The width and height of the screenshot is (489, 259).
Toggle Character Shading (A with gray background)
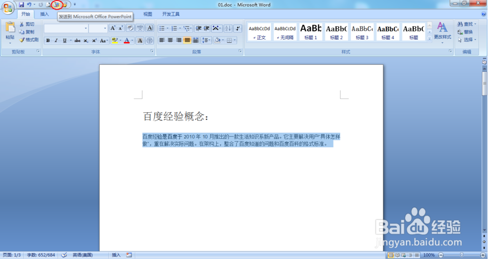[x=140, y=40]
